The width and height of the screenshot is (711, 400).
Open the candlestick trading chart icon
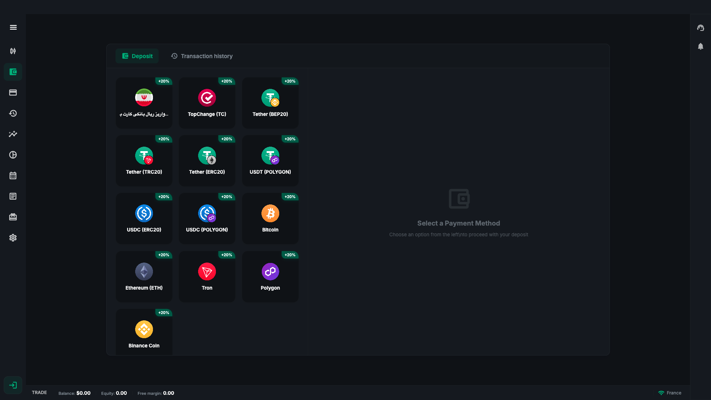(x=13, y=51)
